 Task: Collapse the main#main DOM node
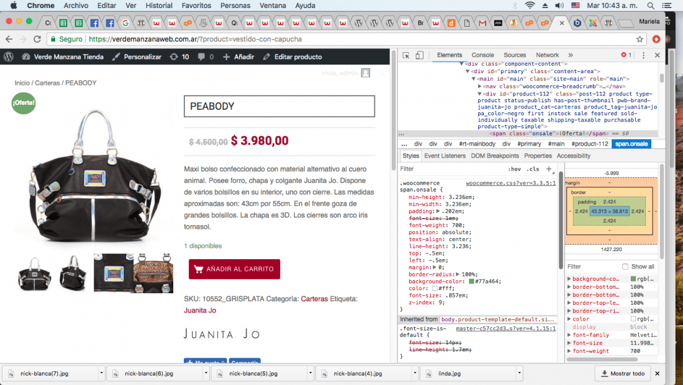pos(474,79)
